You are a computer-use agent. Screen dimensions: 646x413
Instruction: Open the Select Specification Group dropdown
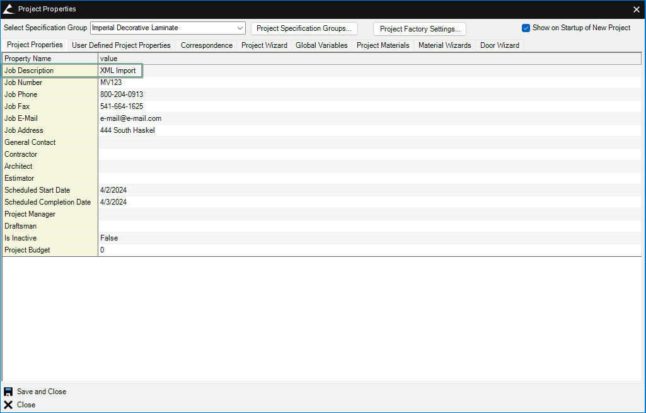point(240,28)
